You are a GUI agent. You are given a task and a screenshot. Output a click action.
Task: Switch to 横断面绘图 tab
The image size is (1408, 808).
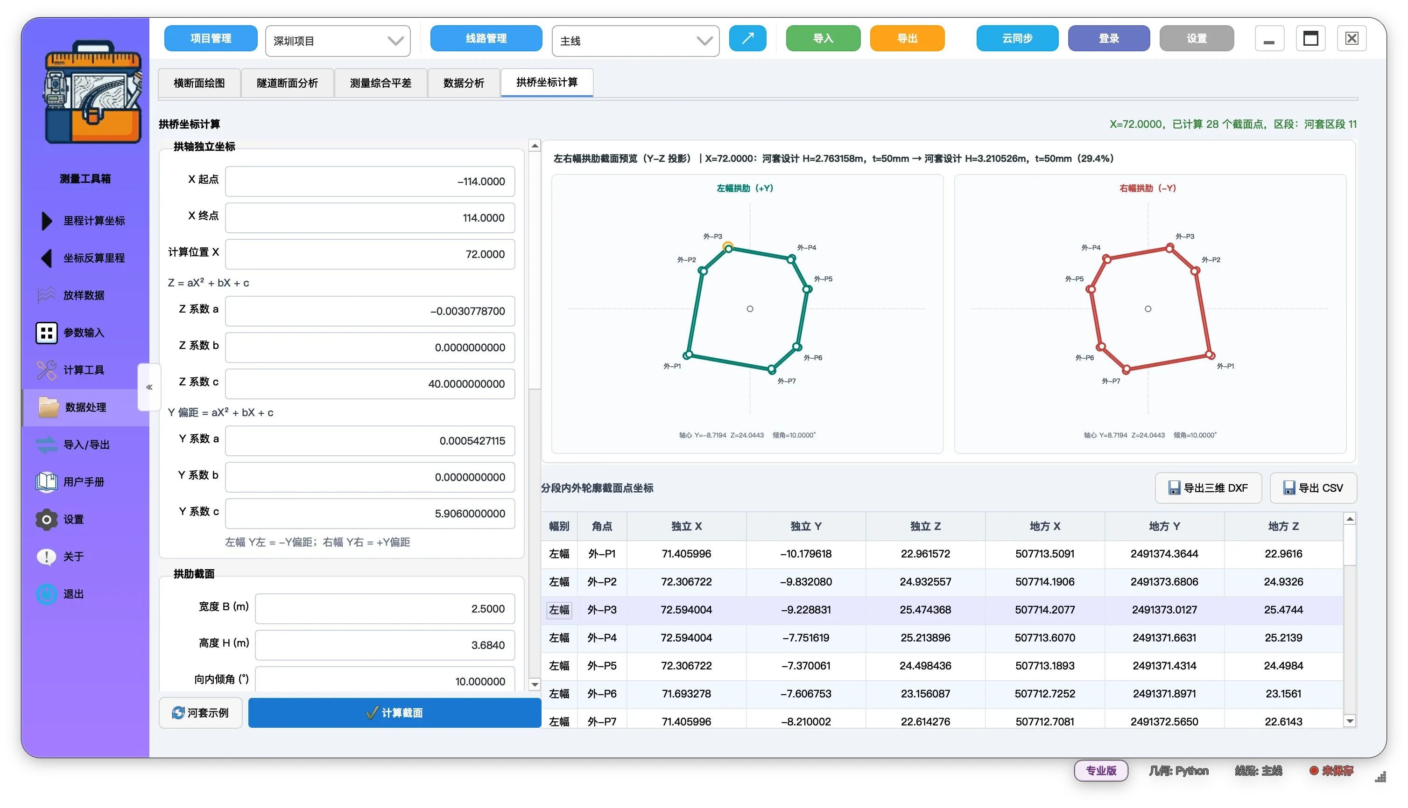(x=199, y=83)
